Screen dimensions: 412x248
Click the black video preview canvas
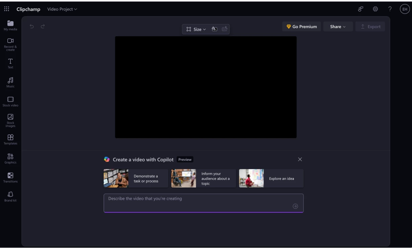click(206, 87)
